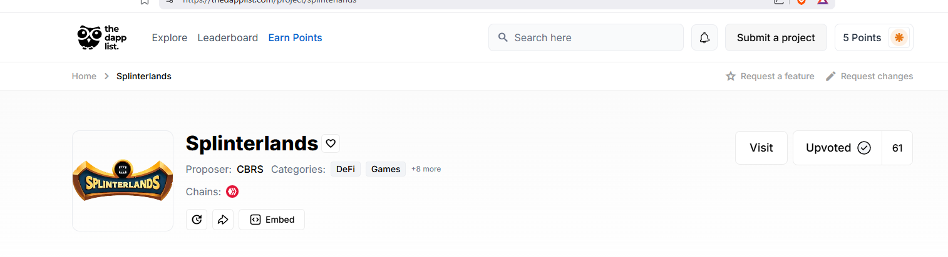Click the upvote count 61

[x=897, y=148]
